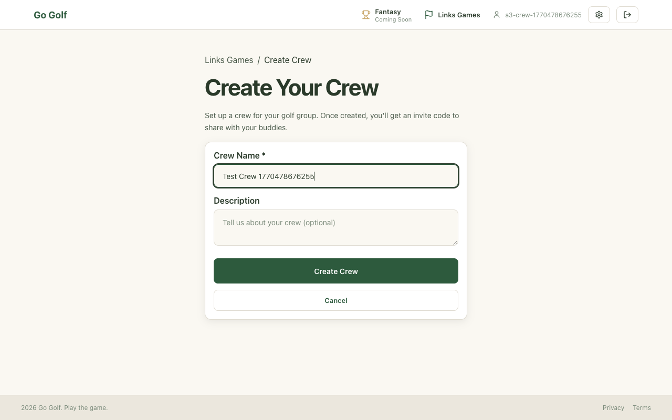This screenshot has height=420, width=672.
Task: Open settings via the gear icon
Action: click(x=599, y=15)
